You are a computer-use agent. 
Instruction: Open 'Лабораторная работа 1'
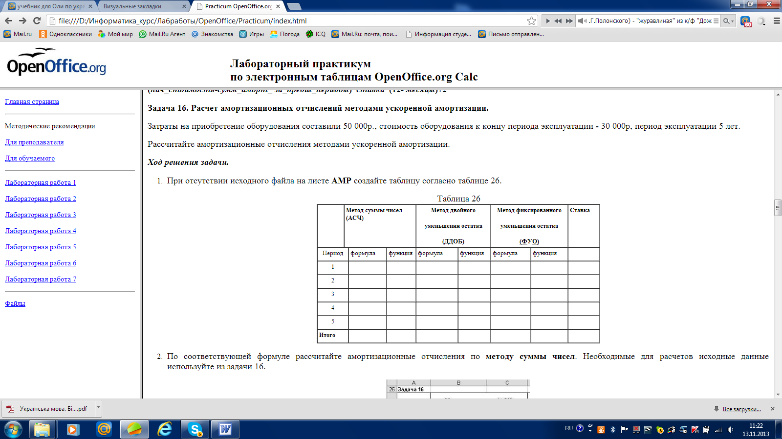pos(41,182)
